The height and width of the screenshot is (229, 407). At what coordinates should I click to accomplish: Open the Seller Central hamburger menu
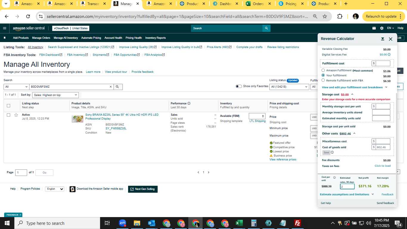[x=4, y=28]
